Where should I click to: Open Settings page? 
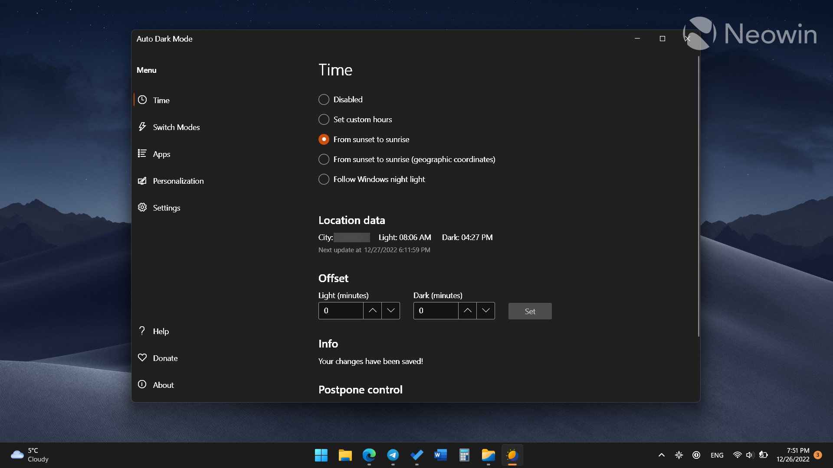166,207
